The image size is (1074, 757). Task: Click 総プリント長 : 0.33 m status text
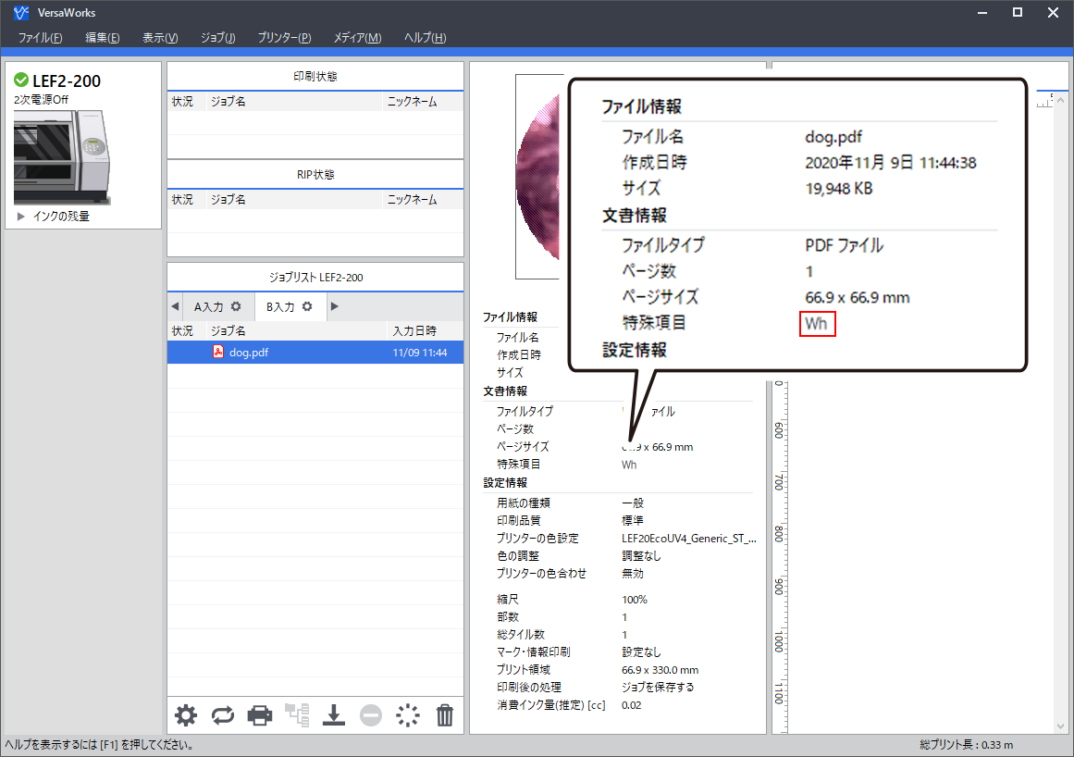pyautogui.click(x=966, y=745)
